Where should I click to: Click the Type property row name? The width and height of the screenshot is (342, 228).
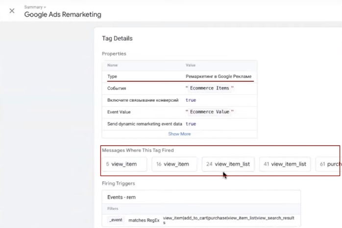(112, 76)
